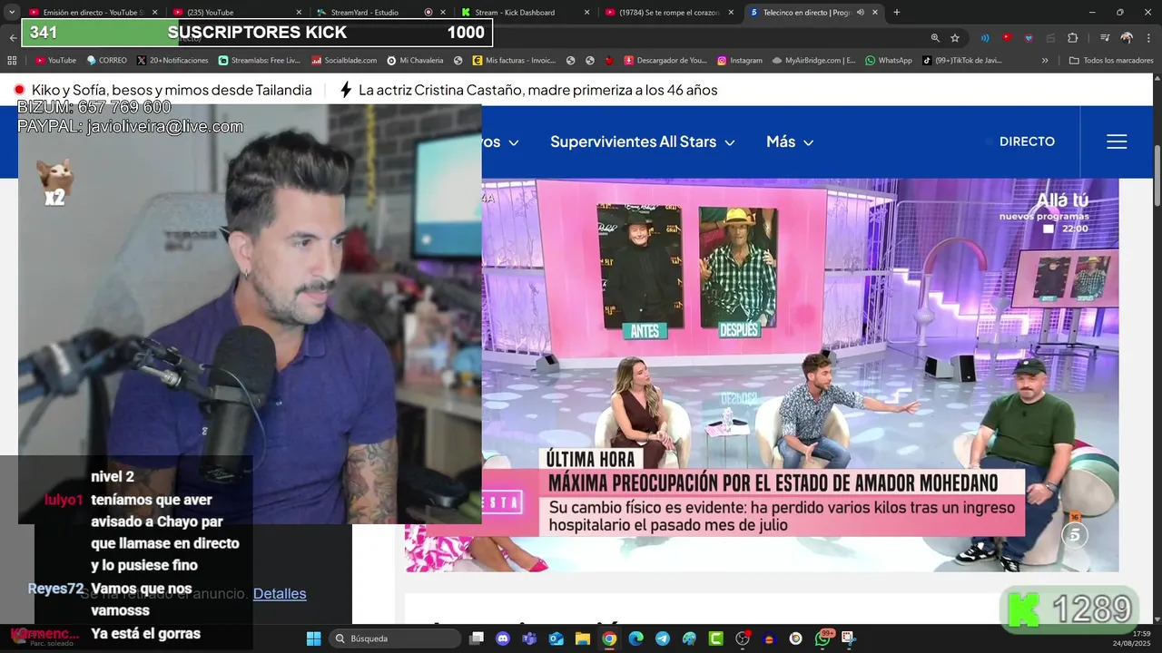The height and width of the screenshot is (653, 1162).
Task: Open the Chrome profile avatar
Action: pyautogui.click(x=1127, y=38)
